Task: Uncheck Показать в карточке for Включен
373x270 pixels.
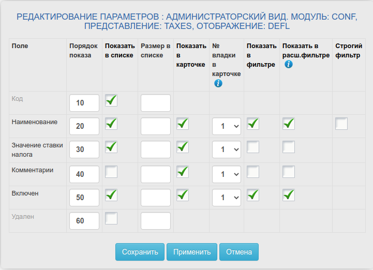Action: pyautogui.click(x=182, y=194)
